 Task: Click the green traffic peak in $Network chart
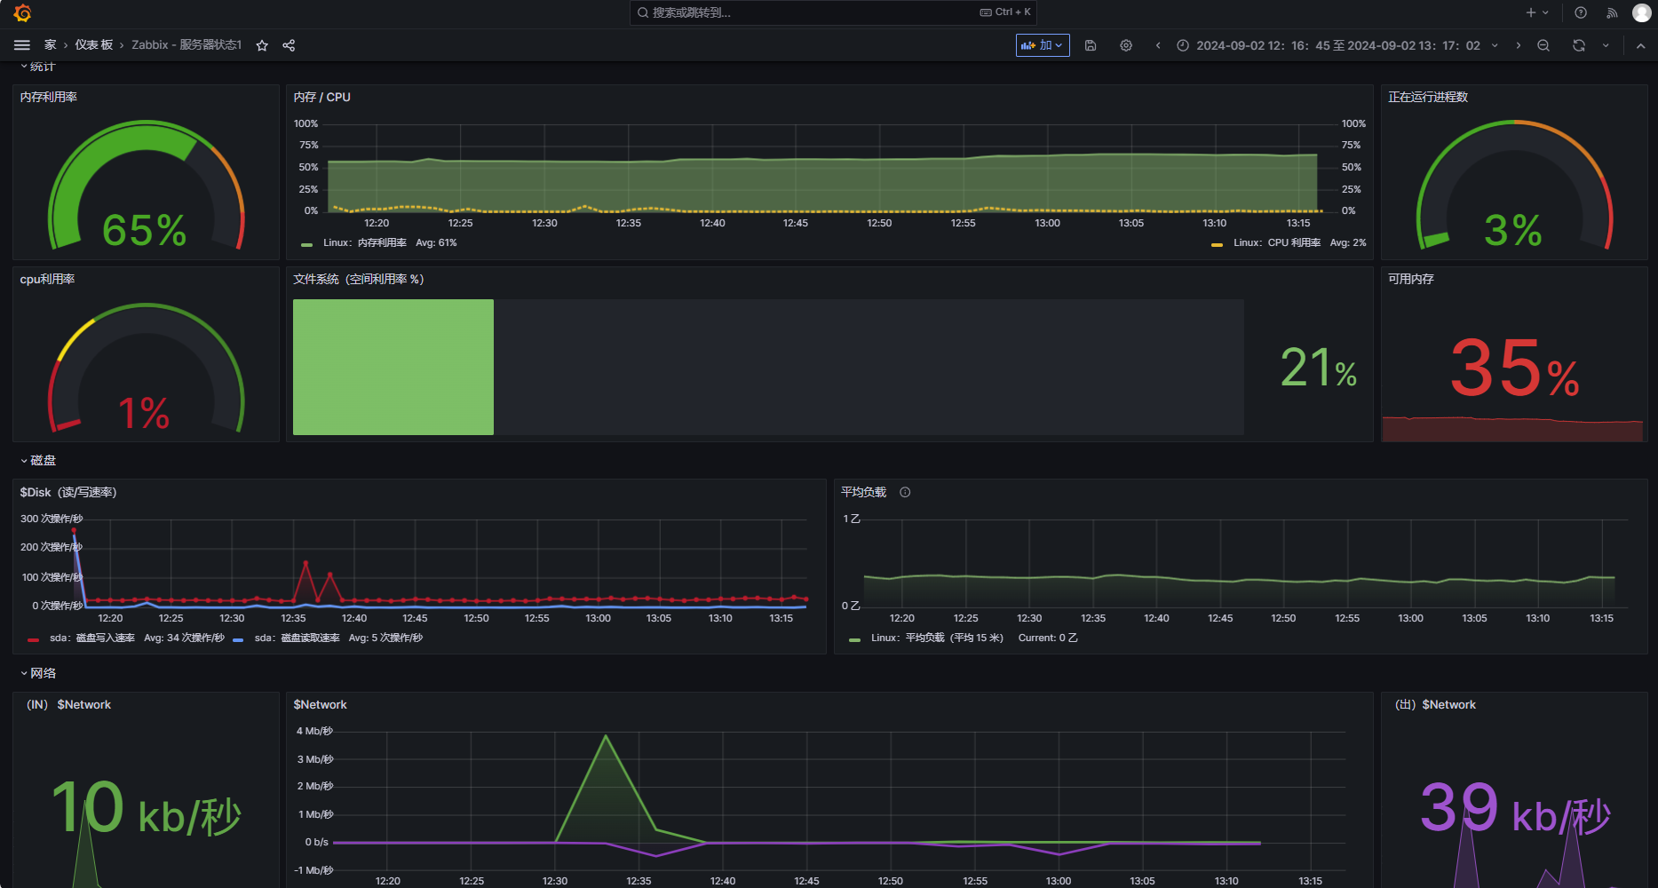(606, 736)
